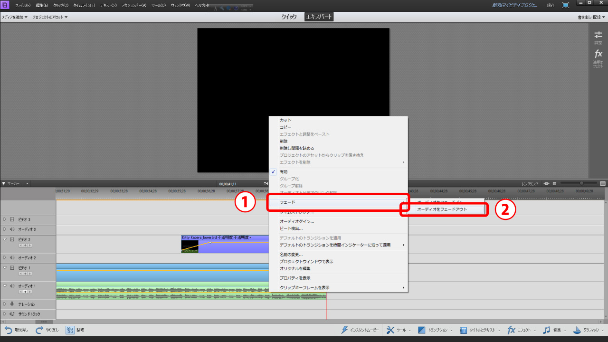
Task: Open インスタントムービー lightning icon
Action: point(345,330)
